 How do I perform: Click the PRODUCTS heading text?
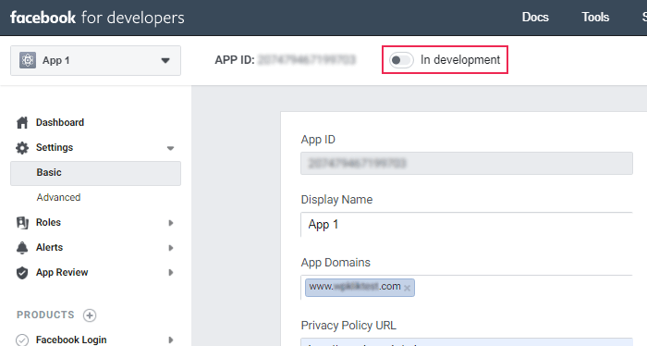point(45,315)
